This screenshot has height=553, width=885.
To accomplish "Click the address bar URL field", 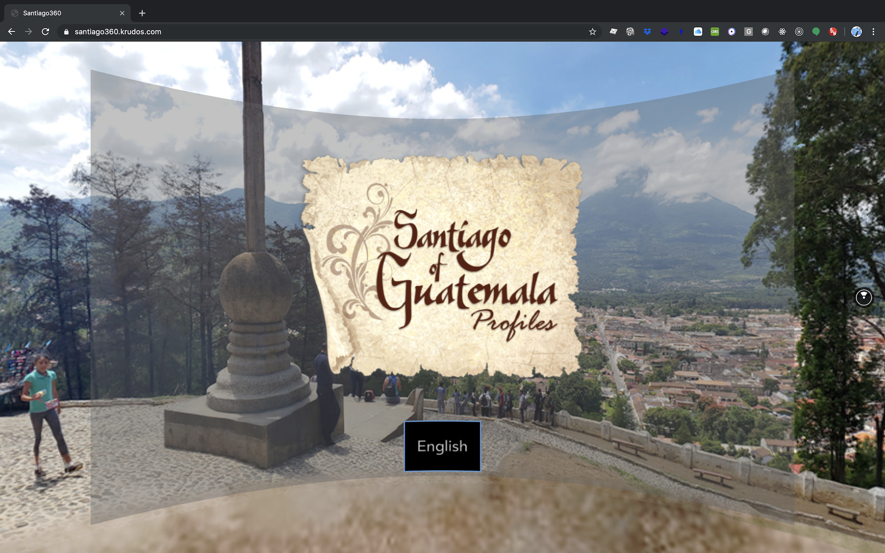I will (x=323, y=32).
